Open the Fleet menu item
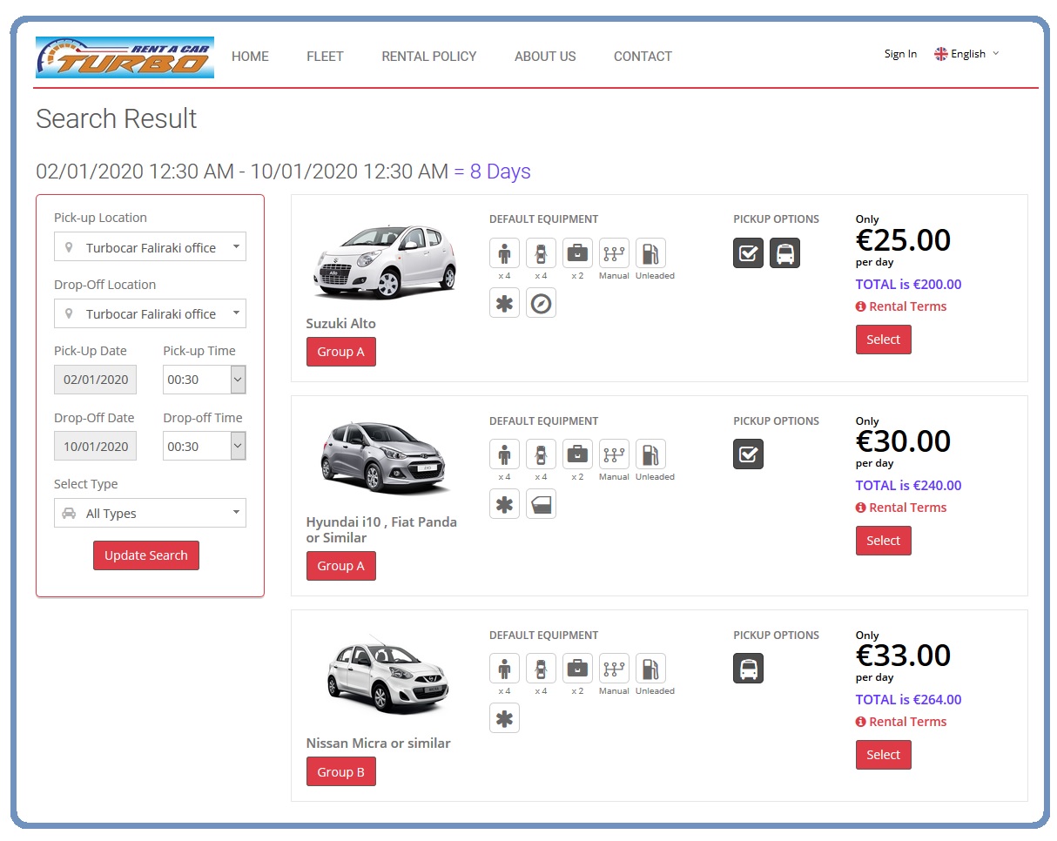This screenshot has width=1057, height=841. pyautogui.click(x=325, y=57)
